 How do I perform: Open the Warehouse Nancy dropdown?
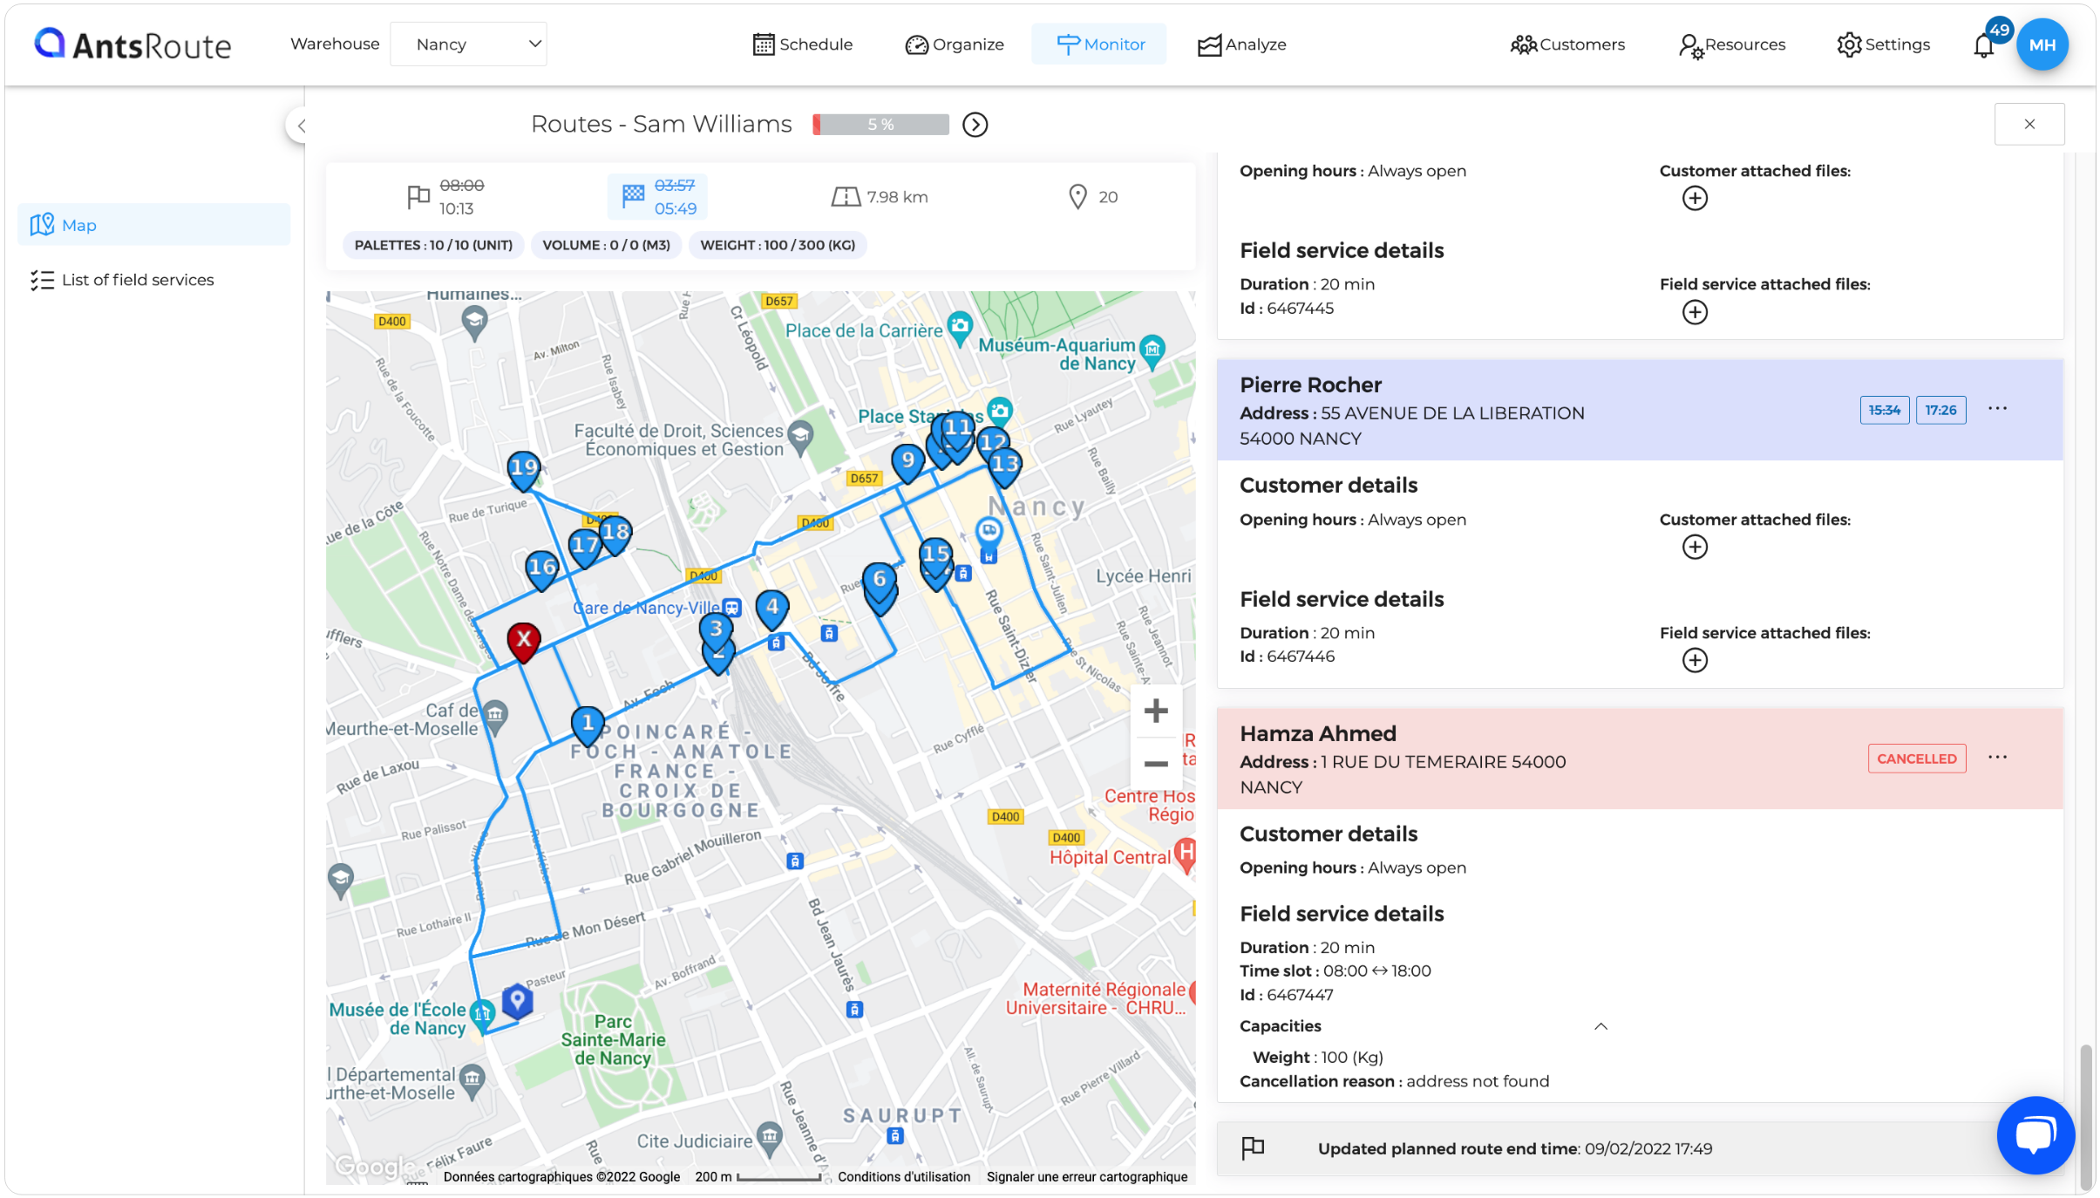[x=468, y=44]
